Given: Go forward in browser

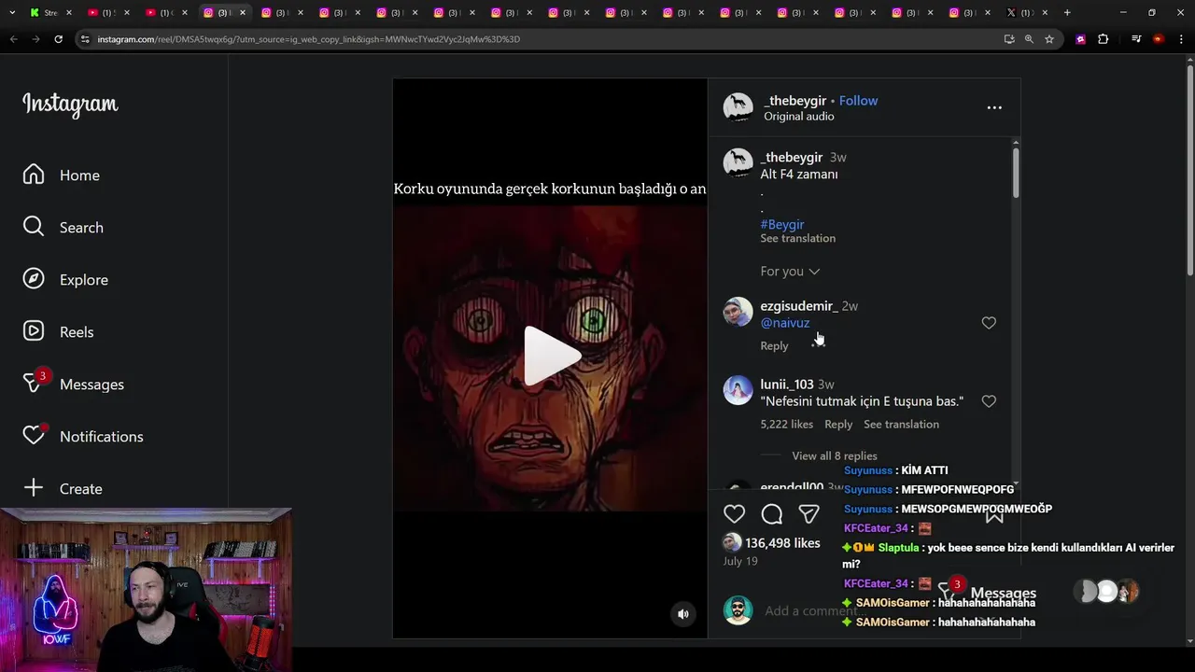Looking at the screenshot, I should [35, 39].
